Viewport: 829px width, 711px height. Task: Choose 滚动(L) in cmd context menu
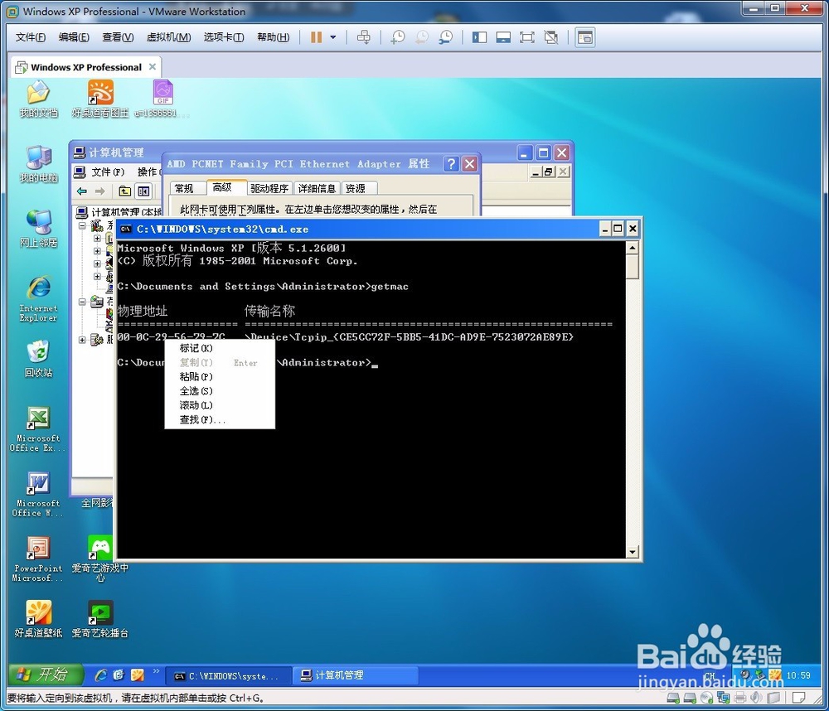tap(220, 405)
